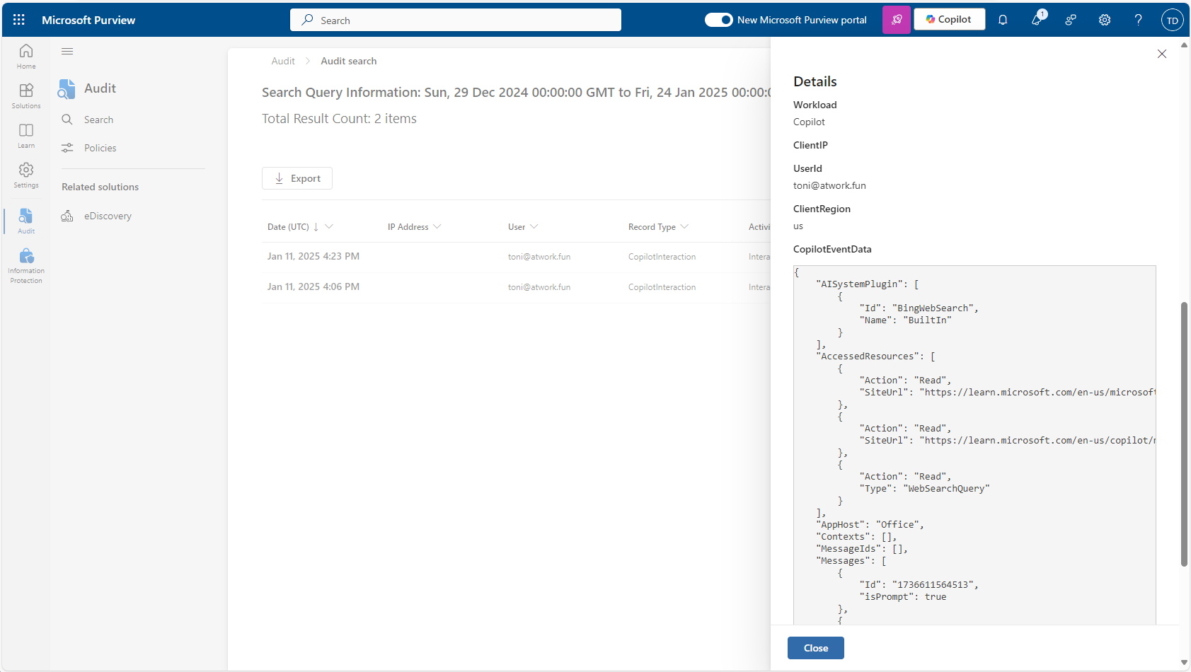Click the CopilotEventData label
The image size is (1191, 672).
coord(832,249)
